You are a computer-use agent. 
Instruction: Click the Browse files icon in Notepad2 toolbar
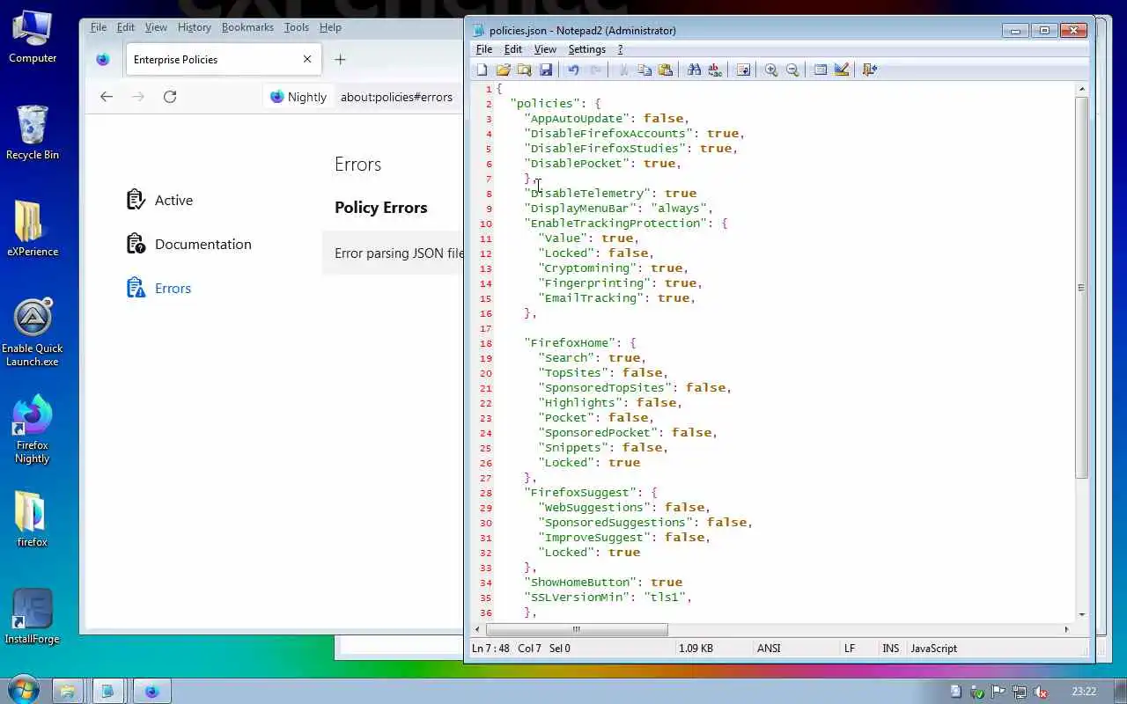point(525,70)
